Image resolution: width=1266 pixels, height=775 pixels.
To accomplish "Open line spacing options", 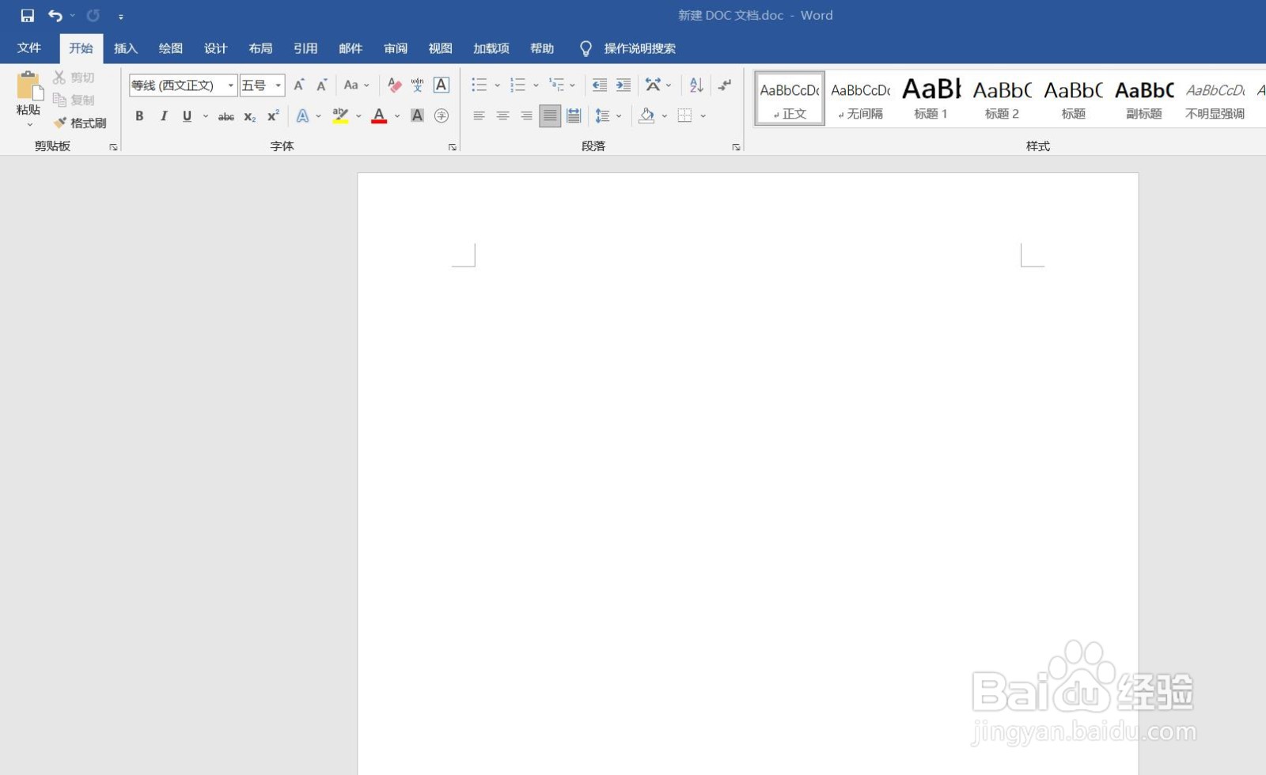I will (x=608, y=116).
